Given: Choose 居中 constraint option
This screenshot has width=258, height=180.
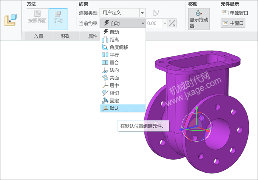Looking at the screenshot, I should 123,86.
